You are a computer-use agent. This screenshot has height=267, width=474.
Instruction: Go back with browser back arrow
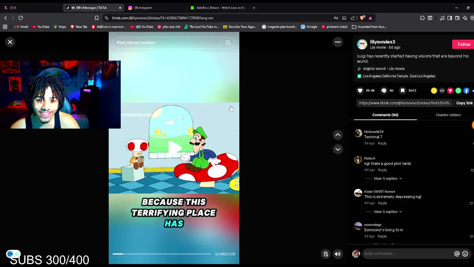6,18
